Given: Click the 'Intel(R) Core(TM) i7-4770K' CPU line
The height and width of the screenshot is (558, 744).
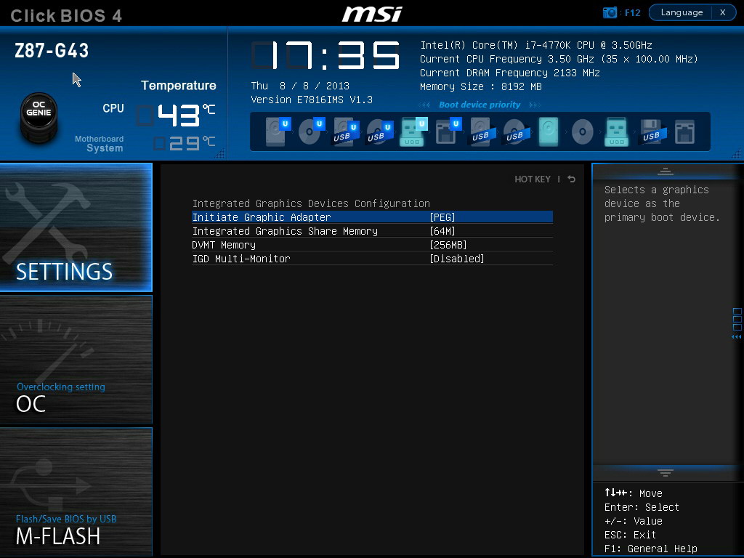Looking at the screenshot, I should (x=535, y=45).
